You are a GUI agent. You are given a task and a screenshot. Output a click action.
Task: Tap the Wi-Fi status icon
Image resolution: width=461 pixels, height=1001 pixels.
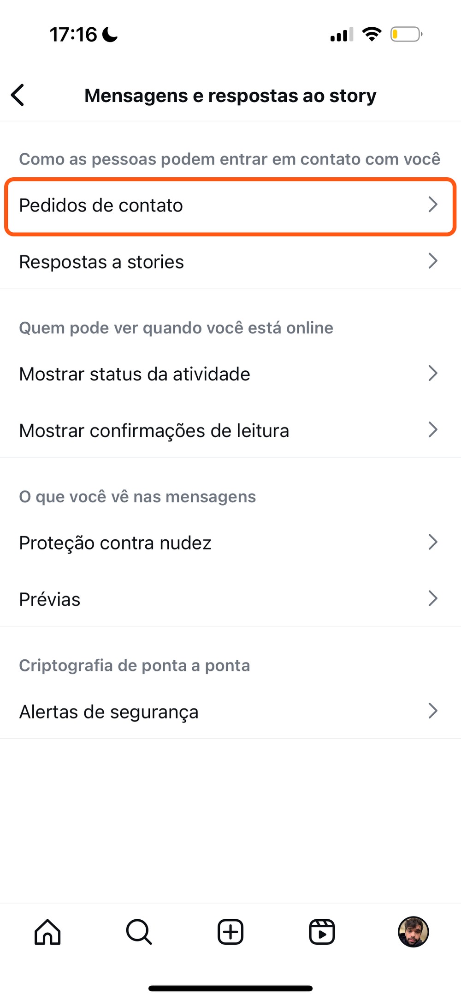372,34
